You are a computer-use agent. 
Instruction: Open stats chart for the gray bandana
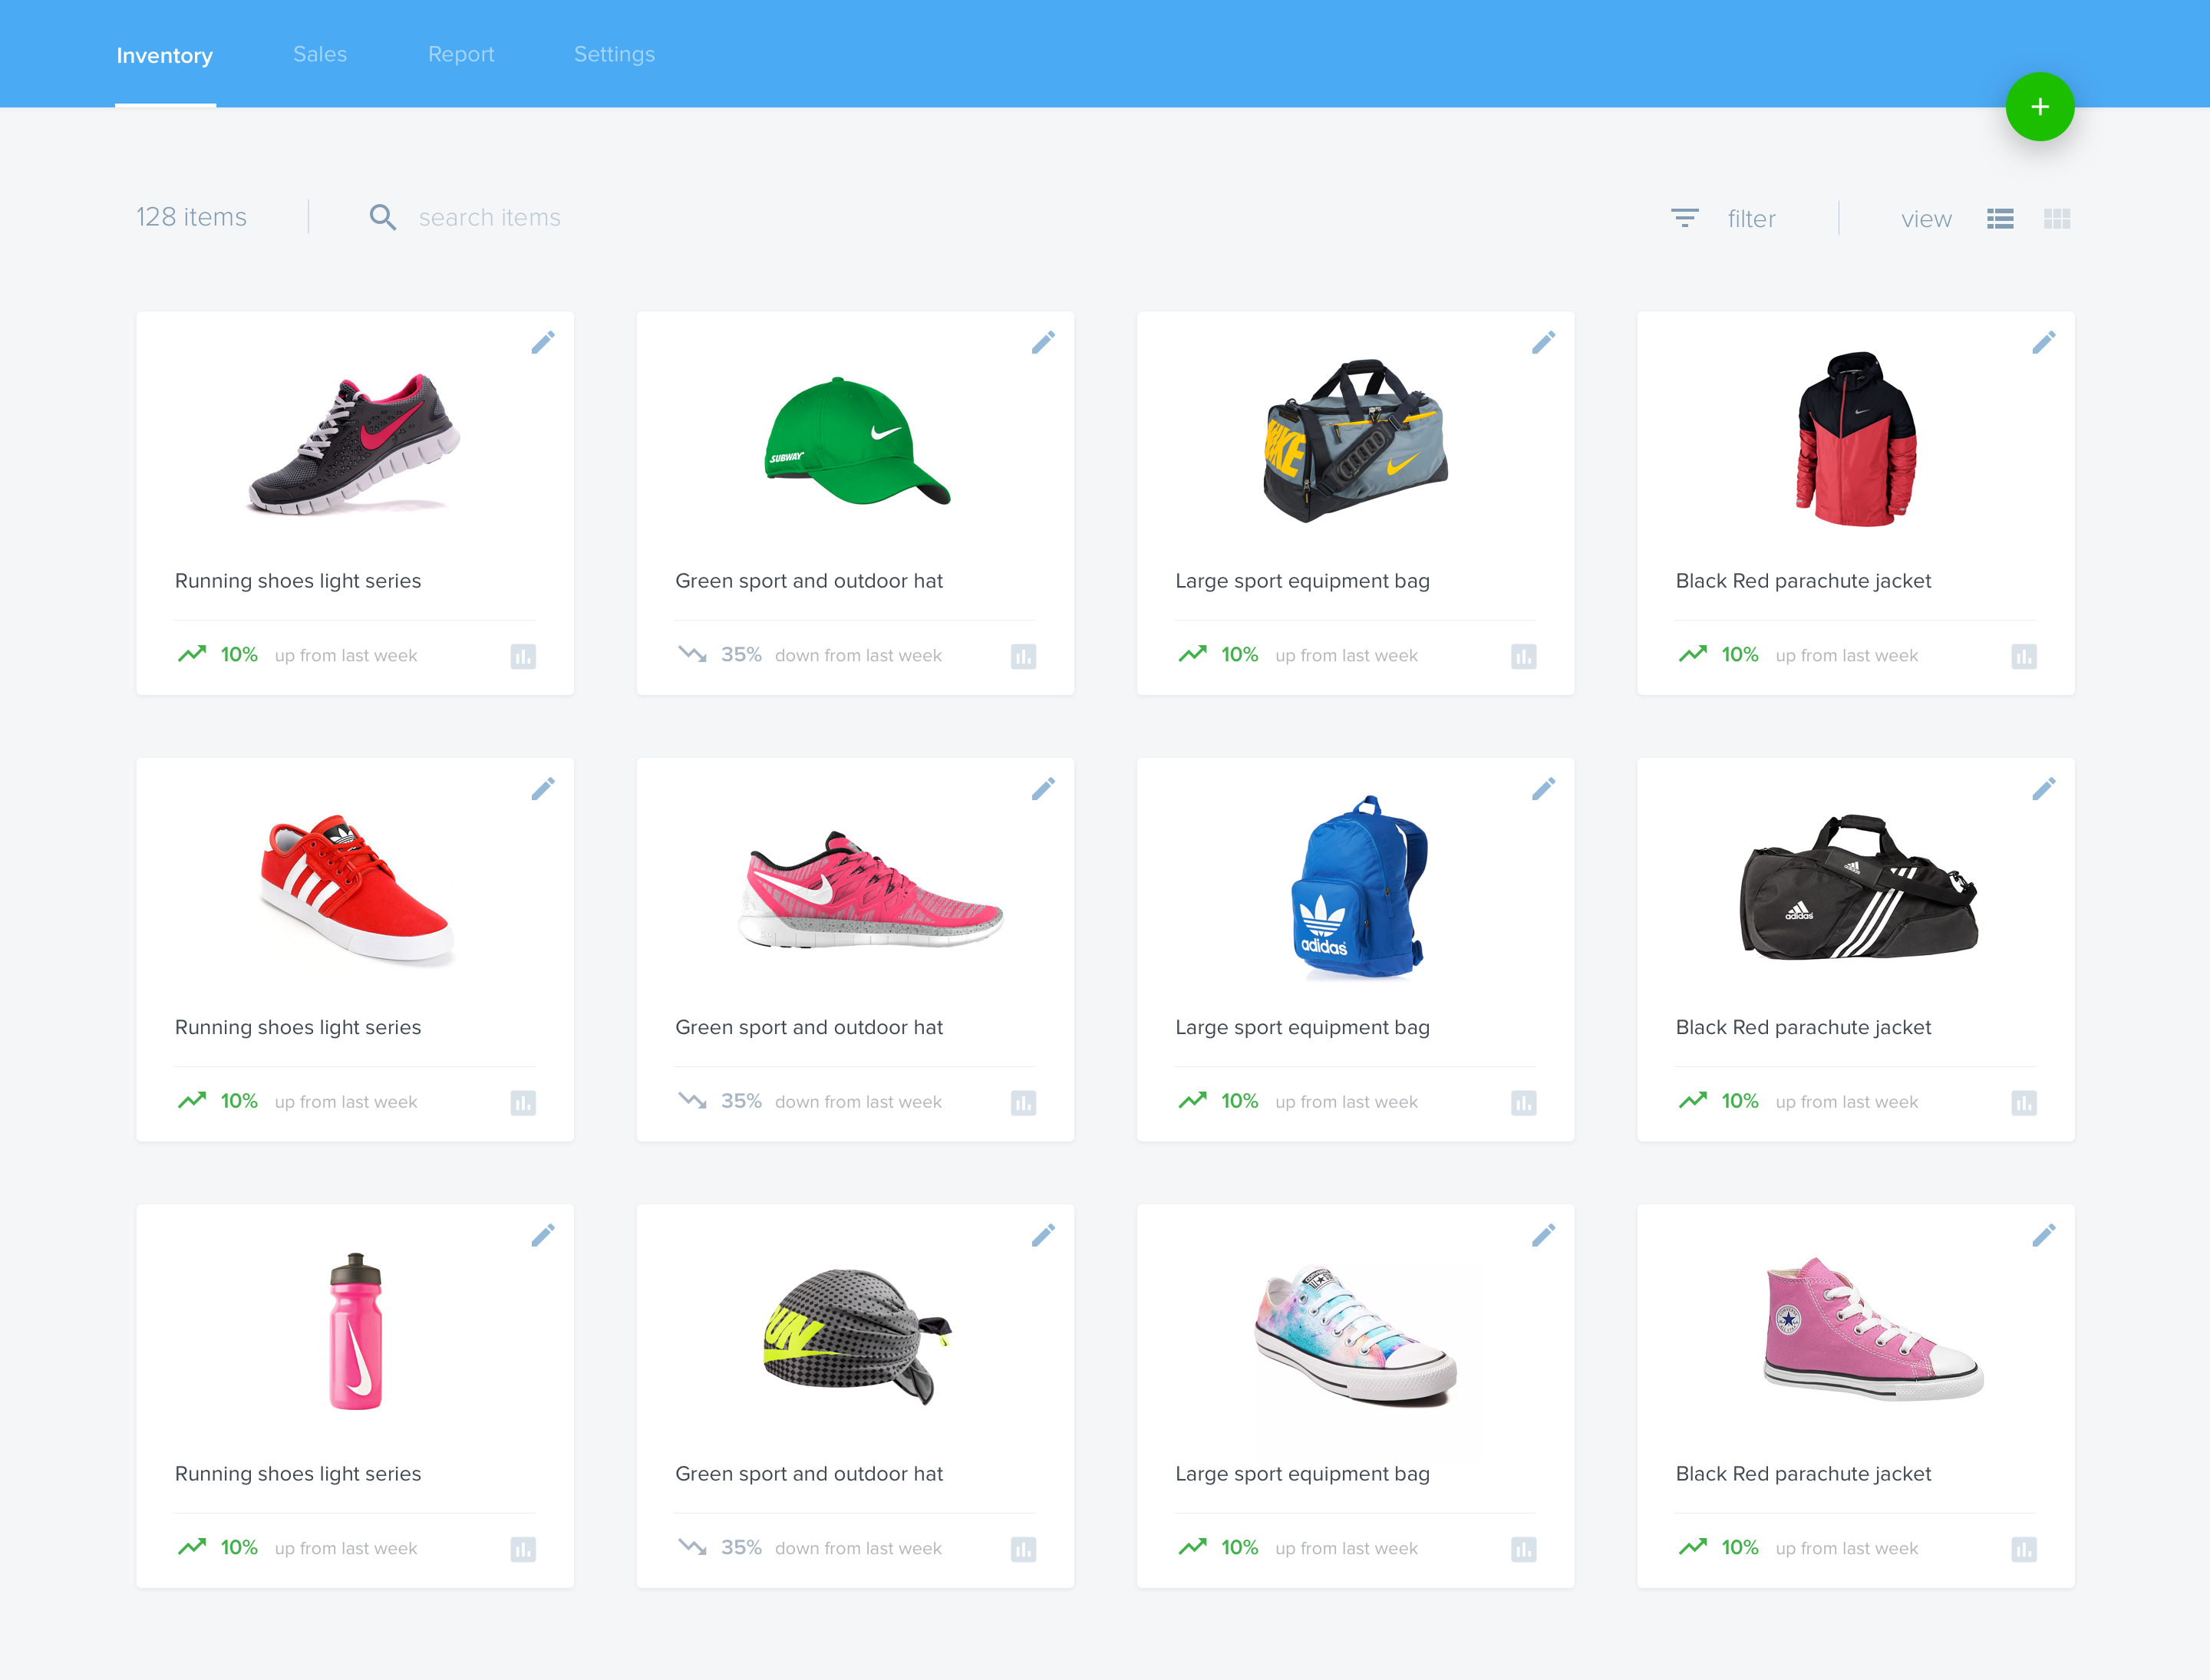pyautogui.click(x=1024, y=1549)
